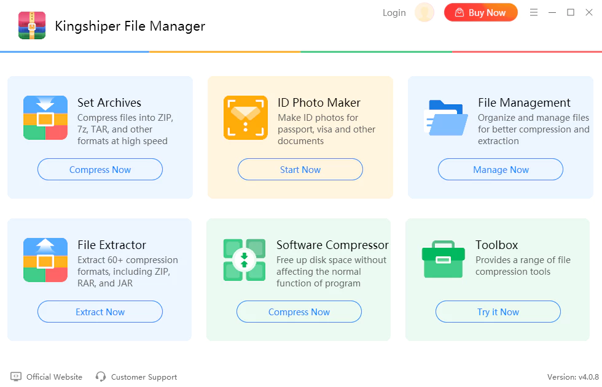This screenshot has width=602, height=387.
Task: Click the ID Photo Maker orange icon
Action: pos(246,118)
